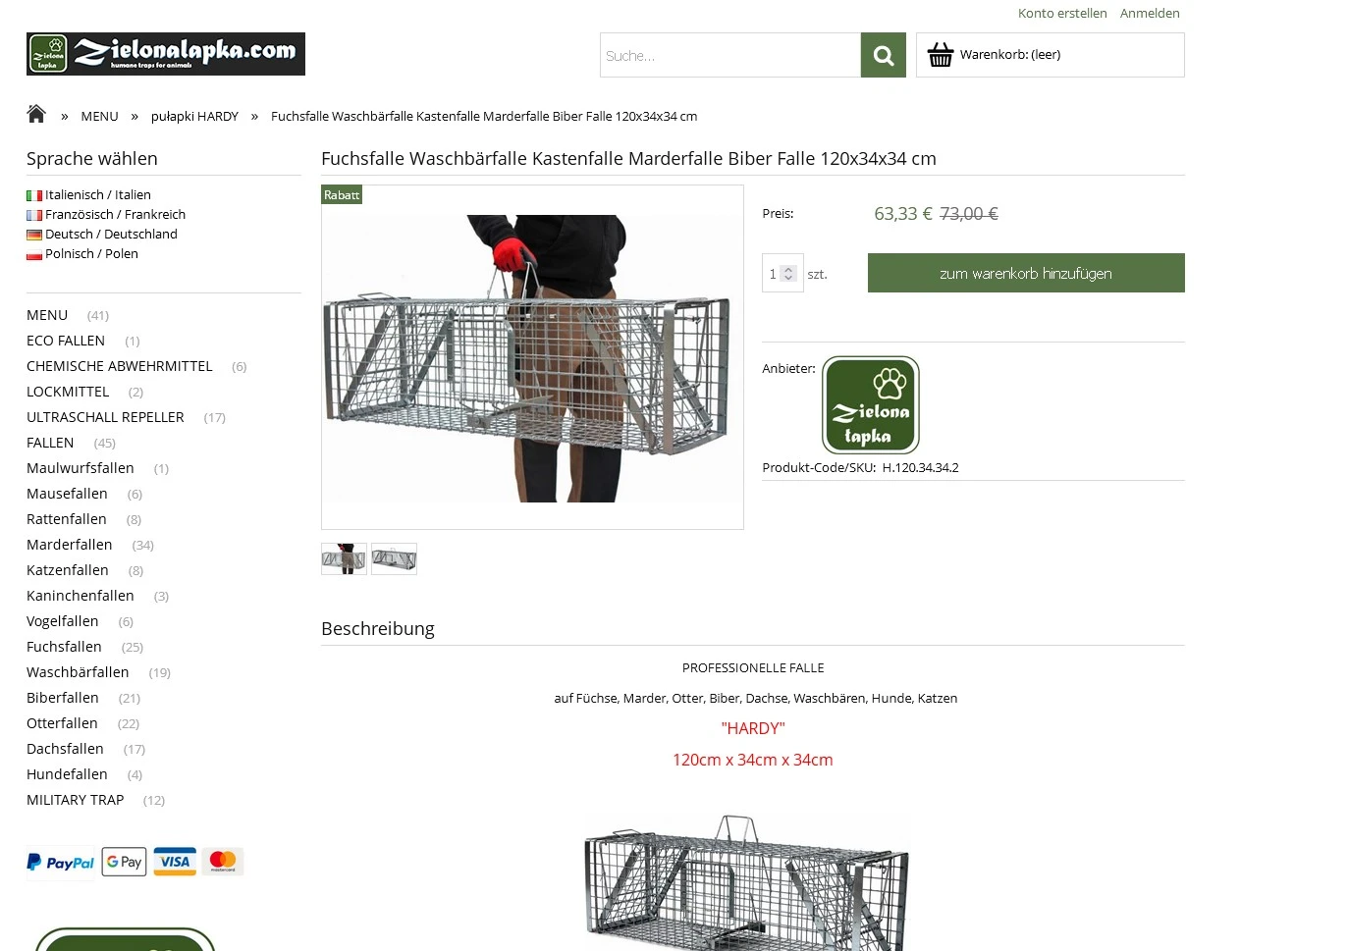The image size is (1348, 951).
Task: Open Konto erstellen link
Action: coord(1062,13)
